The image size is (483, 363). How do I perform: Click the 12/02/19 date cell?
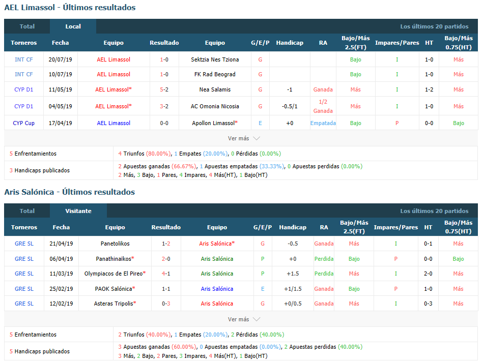pyautogui.click(x=61, y=304)
